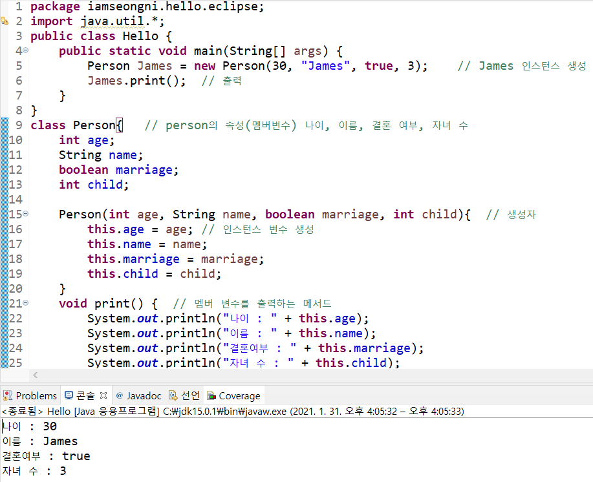Click 'this.name = name;' statement

(x=147, y=244)
